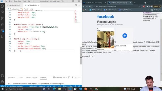Click the Port: 5500 status bar item
Image resolution: width=162 pixels, height=91 pixels.
click(x=68, y=86)
